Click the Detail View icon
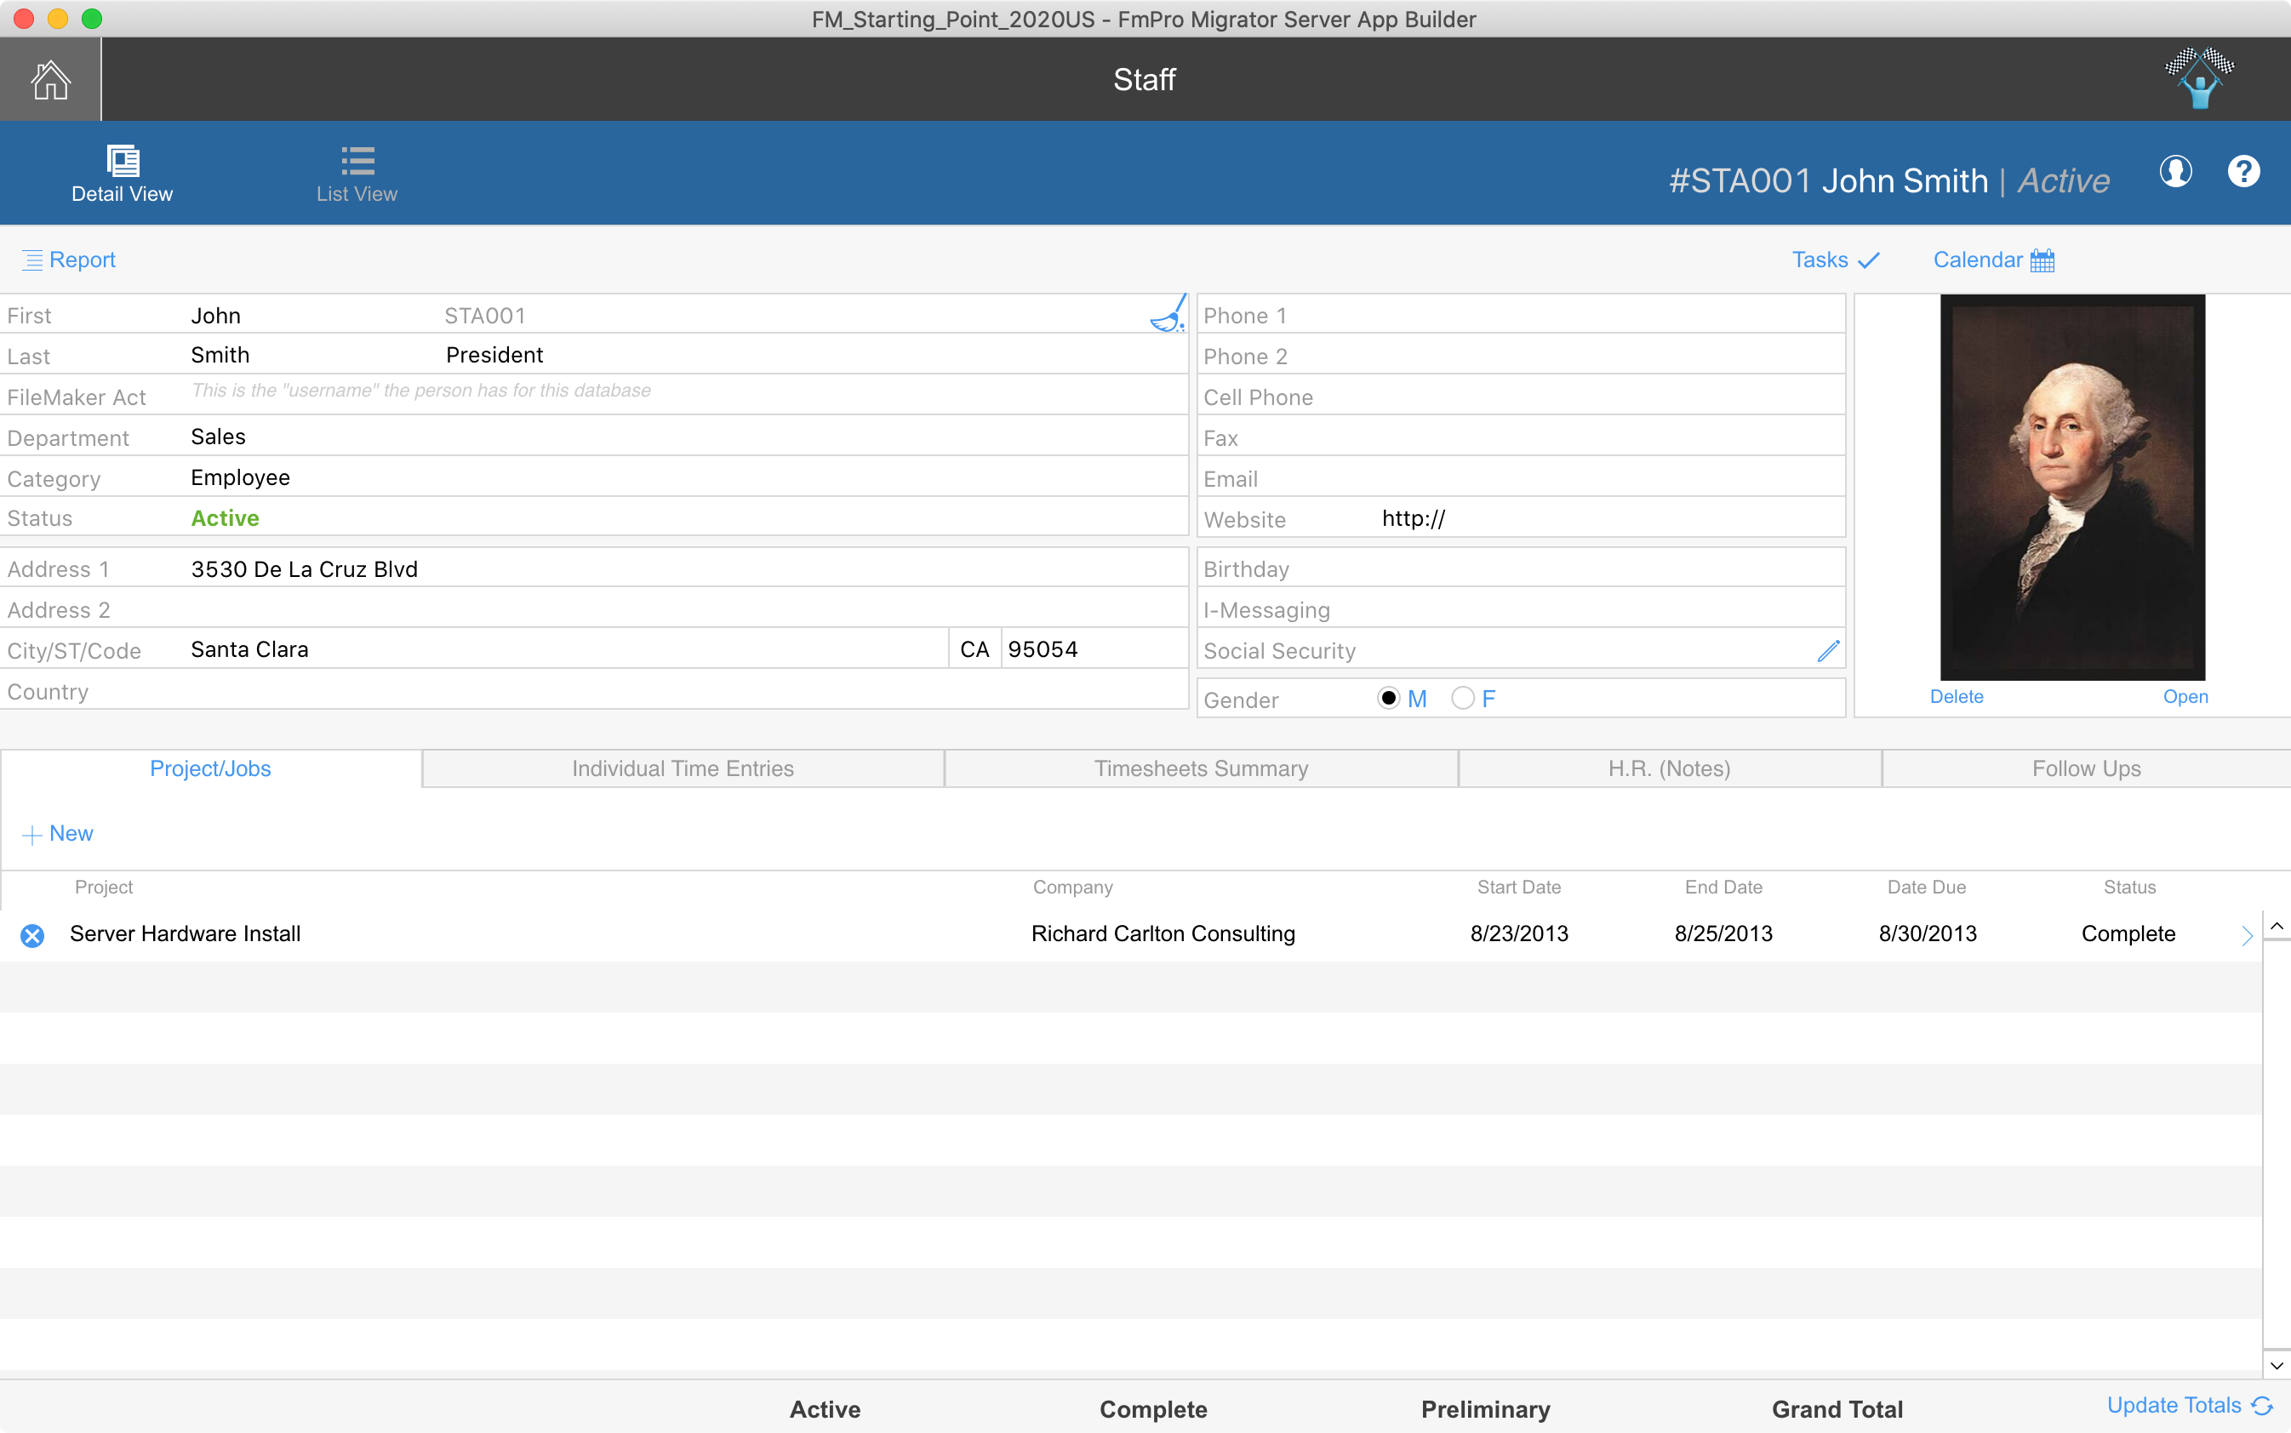This screenshot has height=1433, width=2291. pos(123,161)
